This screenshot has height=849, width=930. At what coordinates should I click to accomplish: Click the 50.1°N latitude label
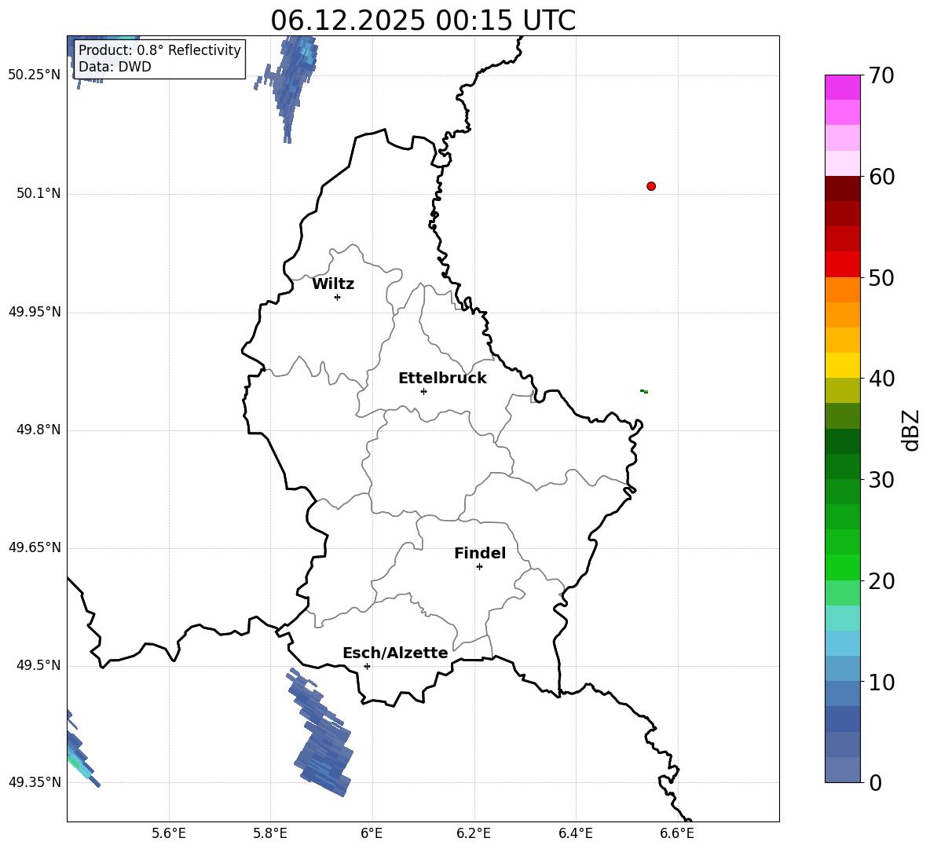pyautogui.click(x=38, y=194)
